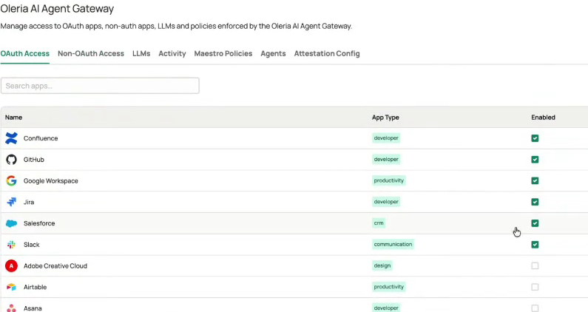Click the developer tag in Jira row
Viewport: 588px width, 312px height.
tap(386, 202)
